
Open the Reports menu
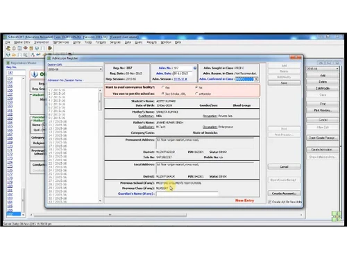[x=151, y=42]
